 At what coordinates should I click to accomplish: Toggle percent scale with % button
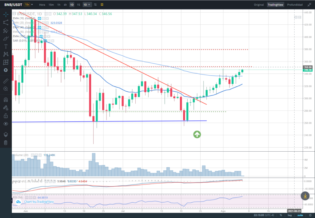[281, 215]
